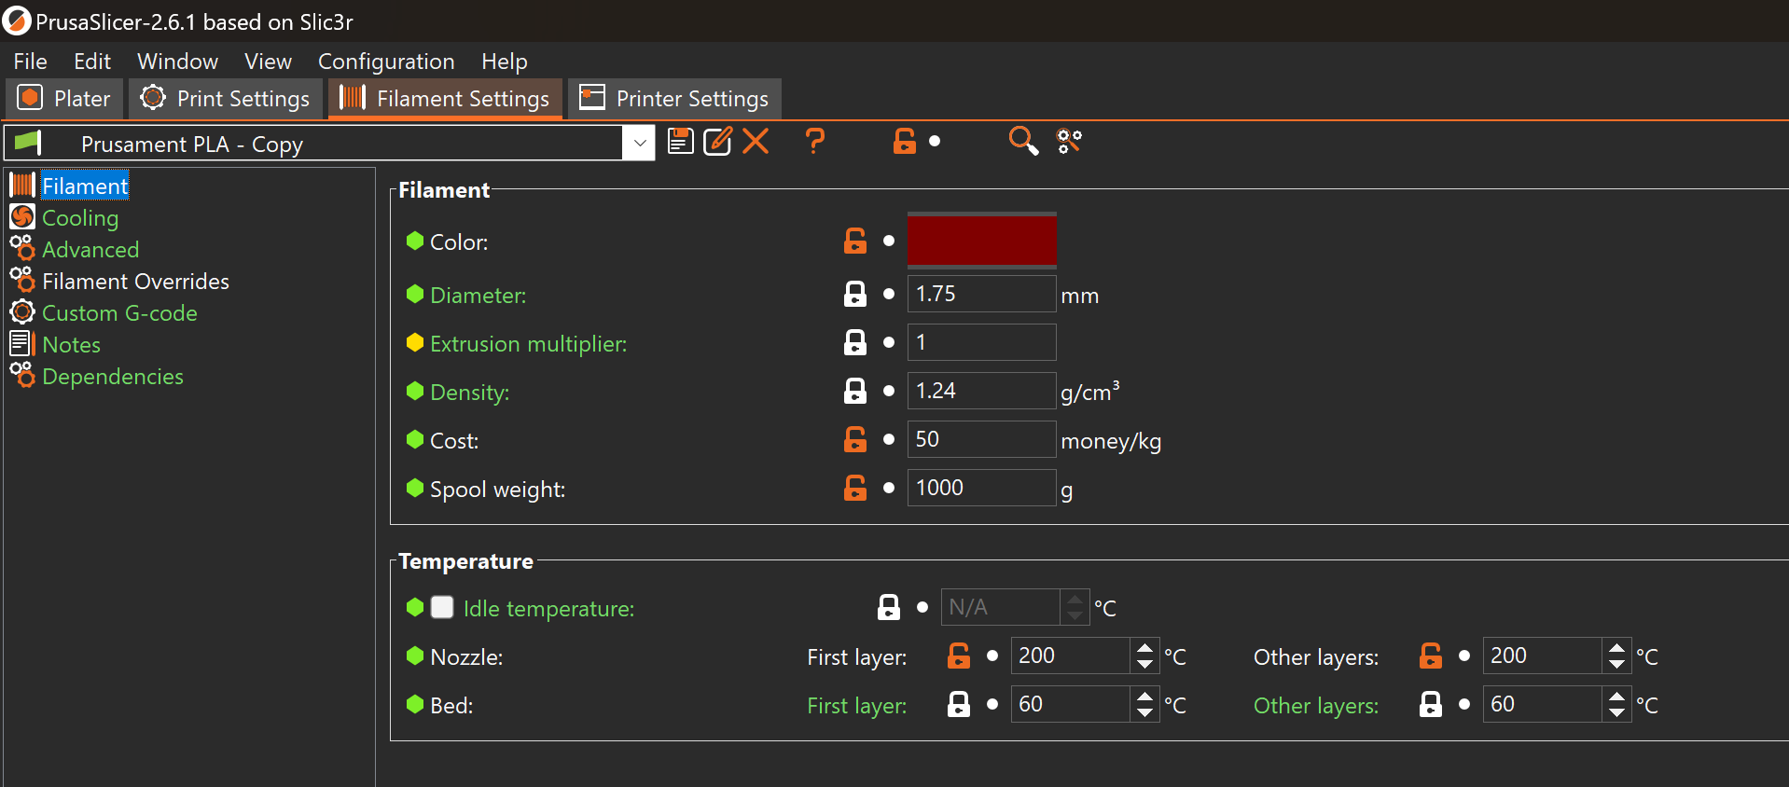Rename preset with the pencil edit icon
Image resolution: width=1789 pixels, height=787 pixels.
pos(717,142)
